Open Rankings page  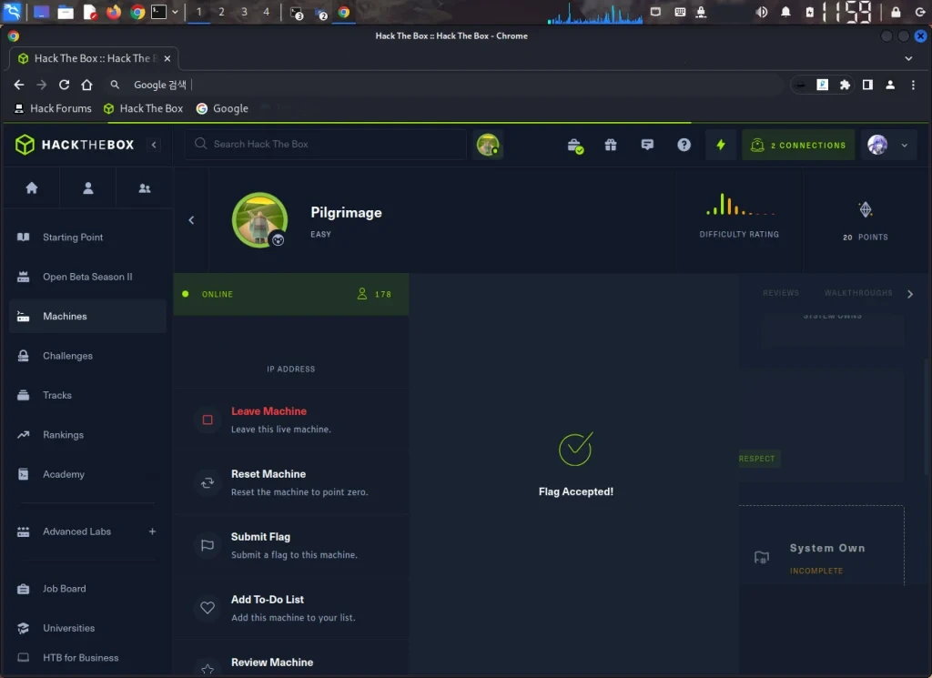point(63,434)
